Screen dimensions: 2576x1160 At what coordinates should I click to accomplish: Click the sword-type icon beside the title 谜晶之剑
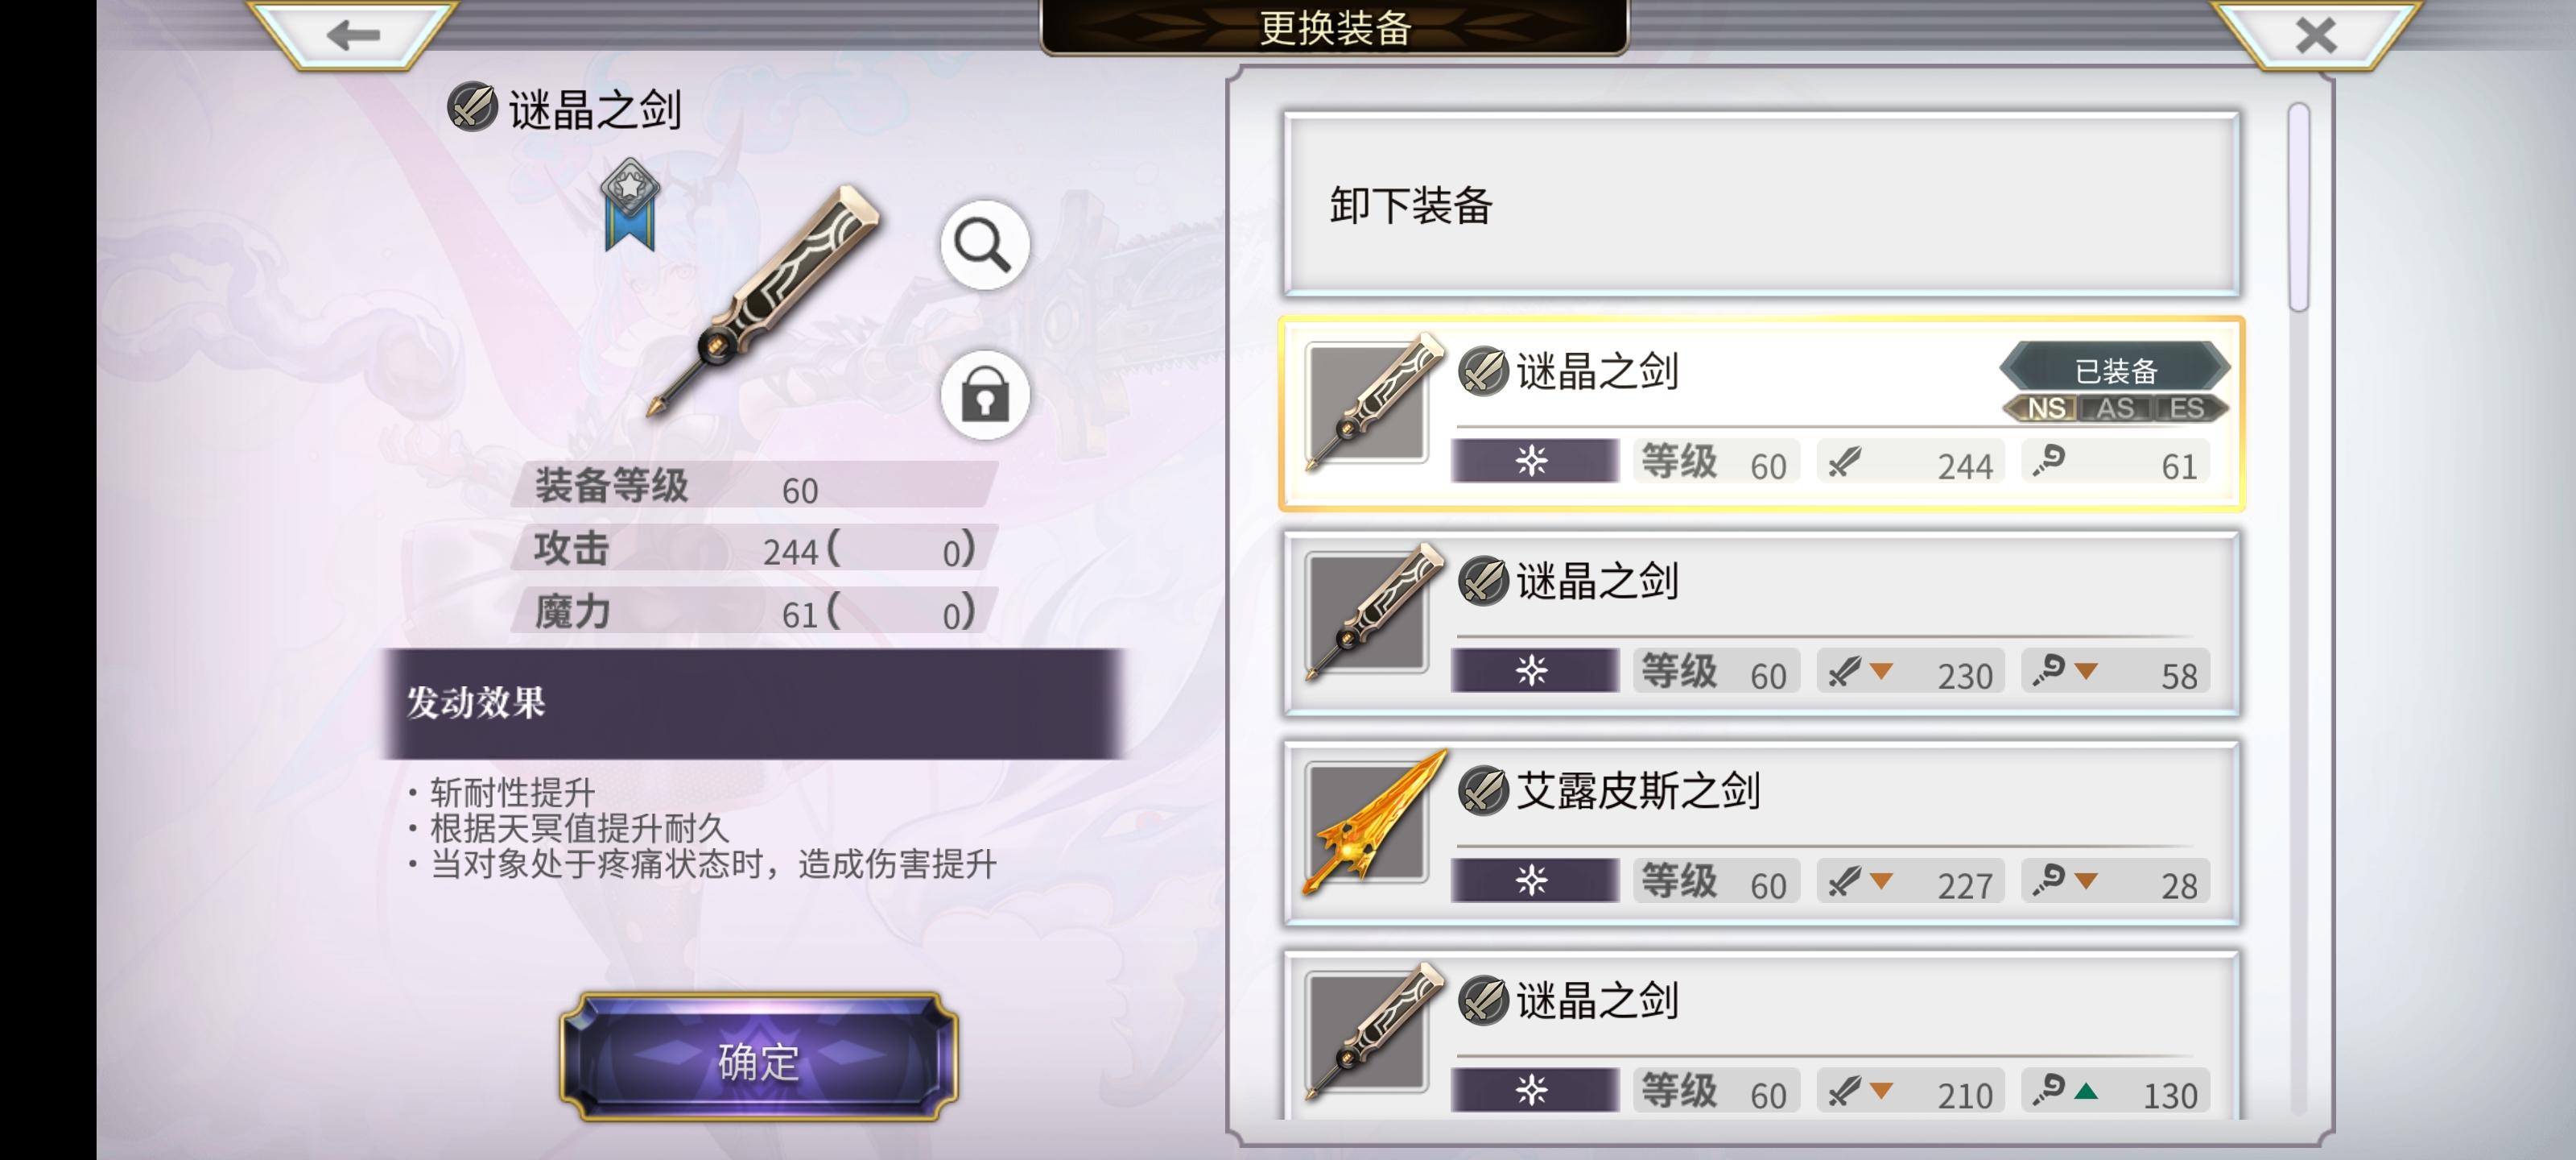(472, 107)
